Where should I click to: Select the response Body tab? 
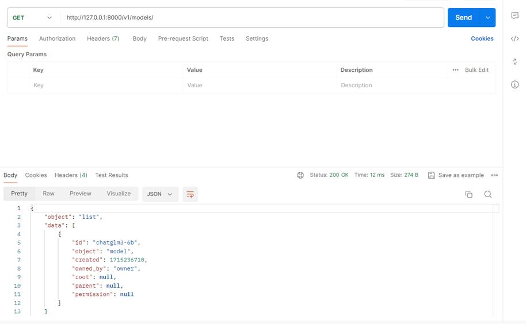click(10, 175)
